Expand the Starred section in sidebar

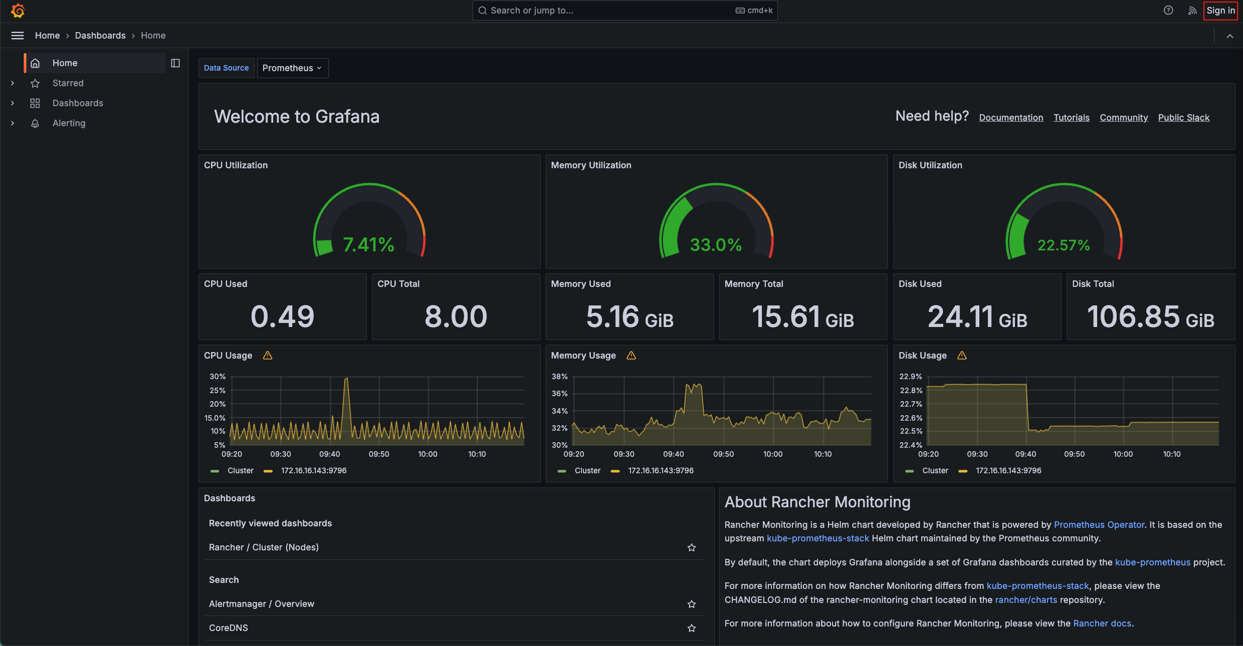click(x=13, y=83)
